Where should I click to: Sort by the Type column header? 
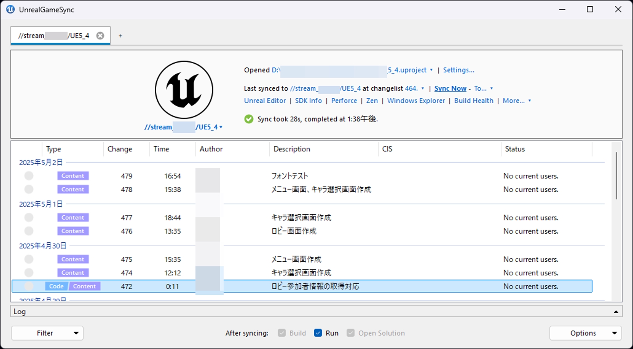click(53, 149)
